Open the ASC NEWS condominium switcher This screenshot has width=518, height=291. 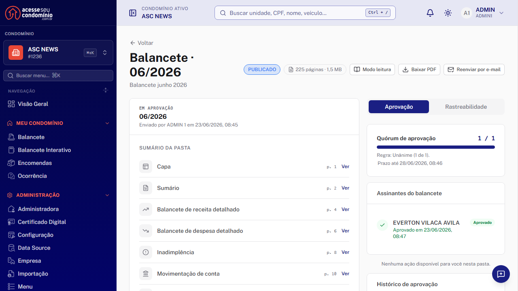pyautogui.click(x=58, y=53)
